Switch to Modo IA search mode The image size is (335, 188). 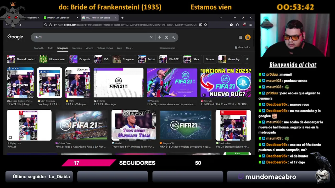tap(39, 48)
